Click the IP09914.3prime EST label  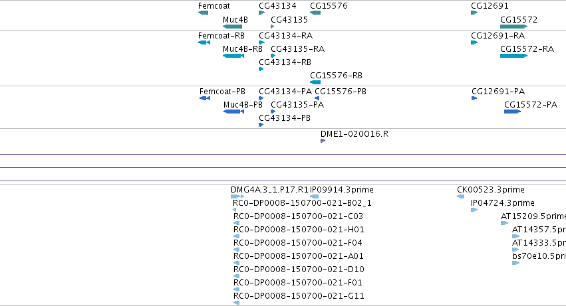(343, 190)
